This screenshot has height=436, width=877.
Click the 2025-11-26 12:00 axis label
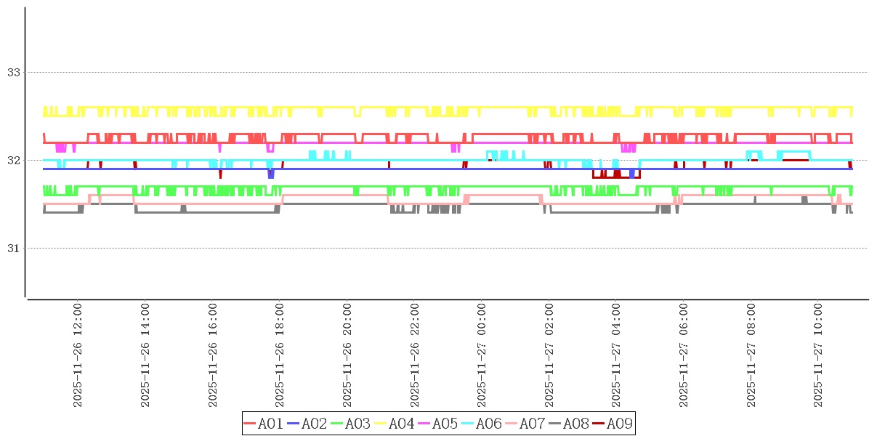tap(77, 355)
